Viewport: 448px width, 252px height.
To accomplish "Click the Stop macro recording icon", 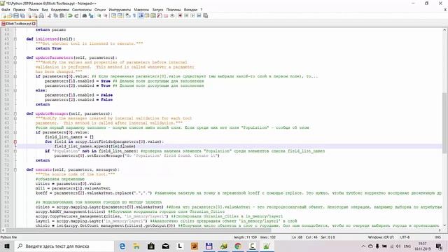I will 186,15.
